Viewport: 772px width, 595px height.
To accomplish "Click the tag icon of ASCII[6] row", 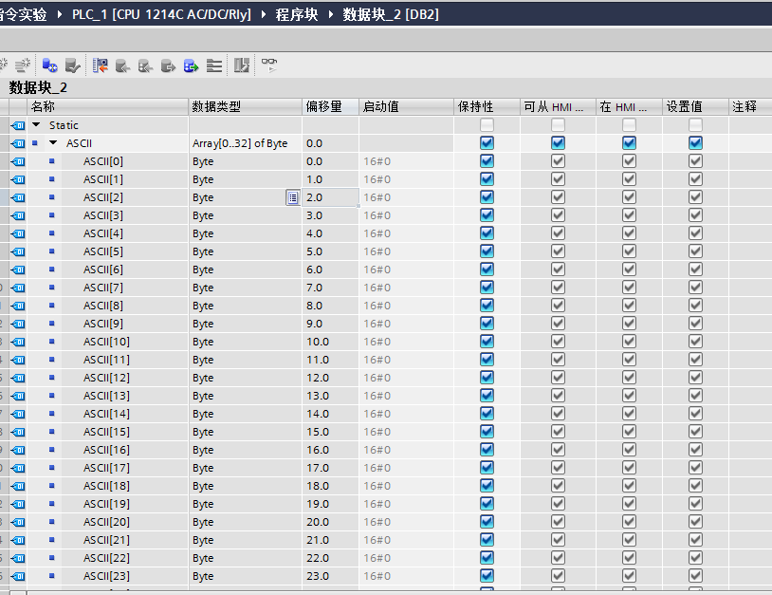I will [18, 270].
